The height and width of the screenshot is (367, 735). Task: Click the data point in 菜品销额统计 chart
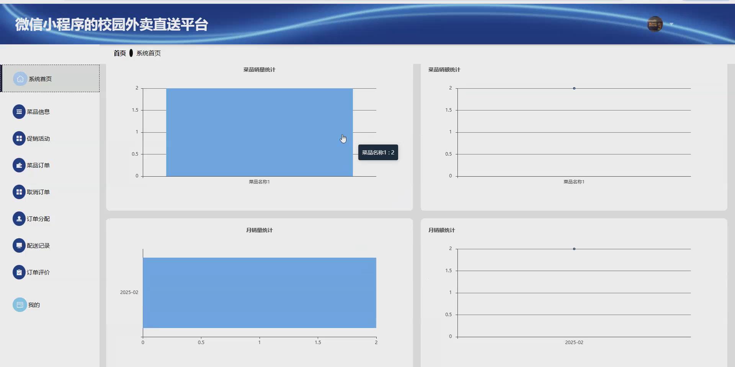[x=574, y=88]
